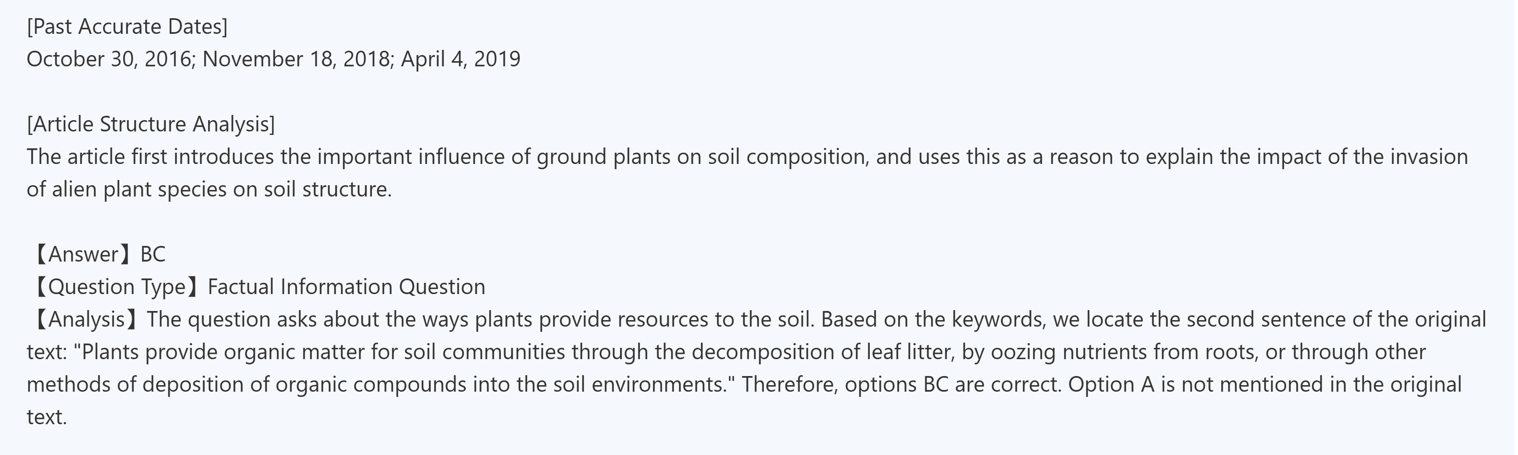
Task: Click the sentence "Therefore, options BC are correct"
Action: pos(901,384)
